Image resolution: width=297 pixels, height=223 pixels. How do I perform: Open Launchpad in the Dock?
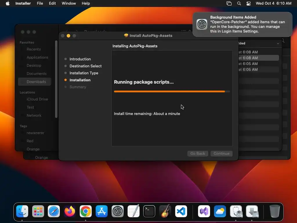point(38,211)
